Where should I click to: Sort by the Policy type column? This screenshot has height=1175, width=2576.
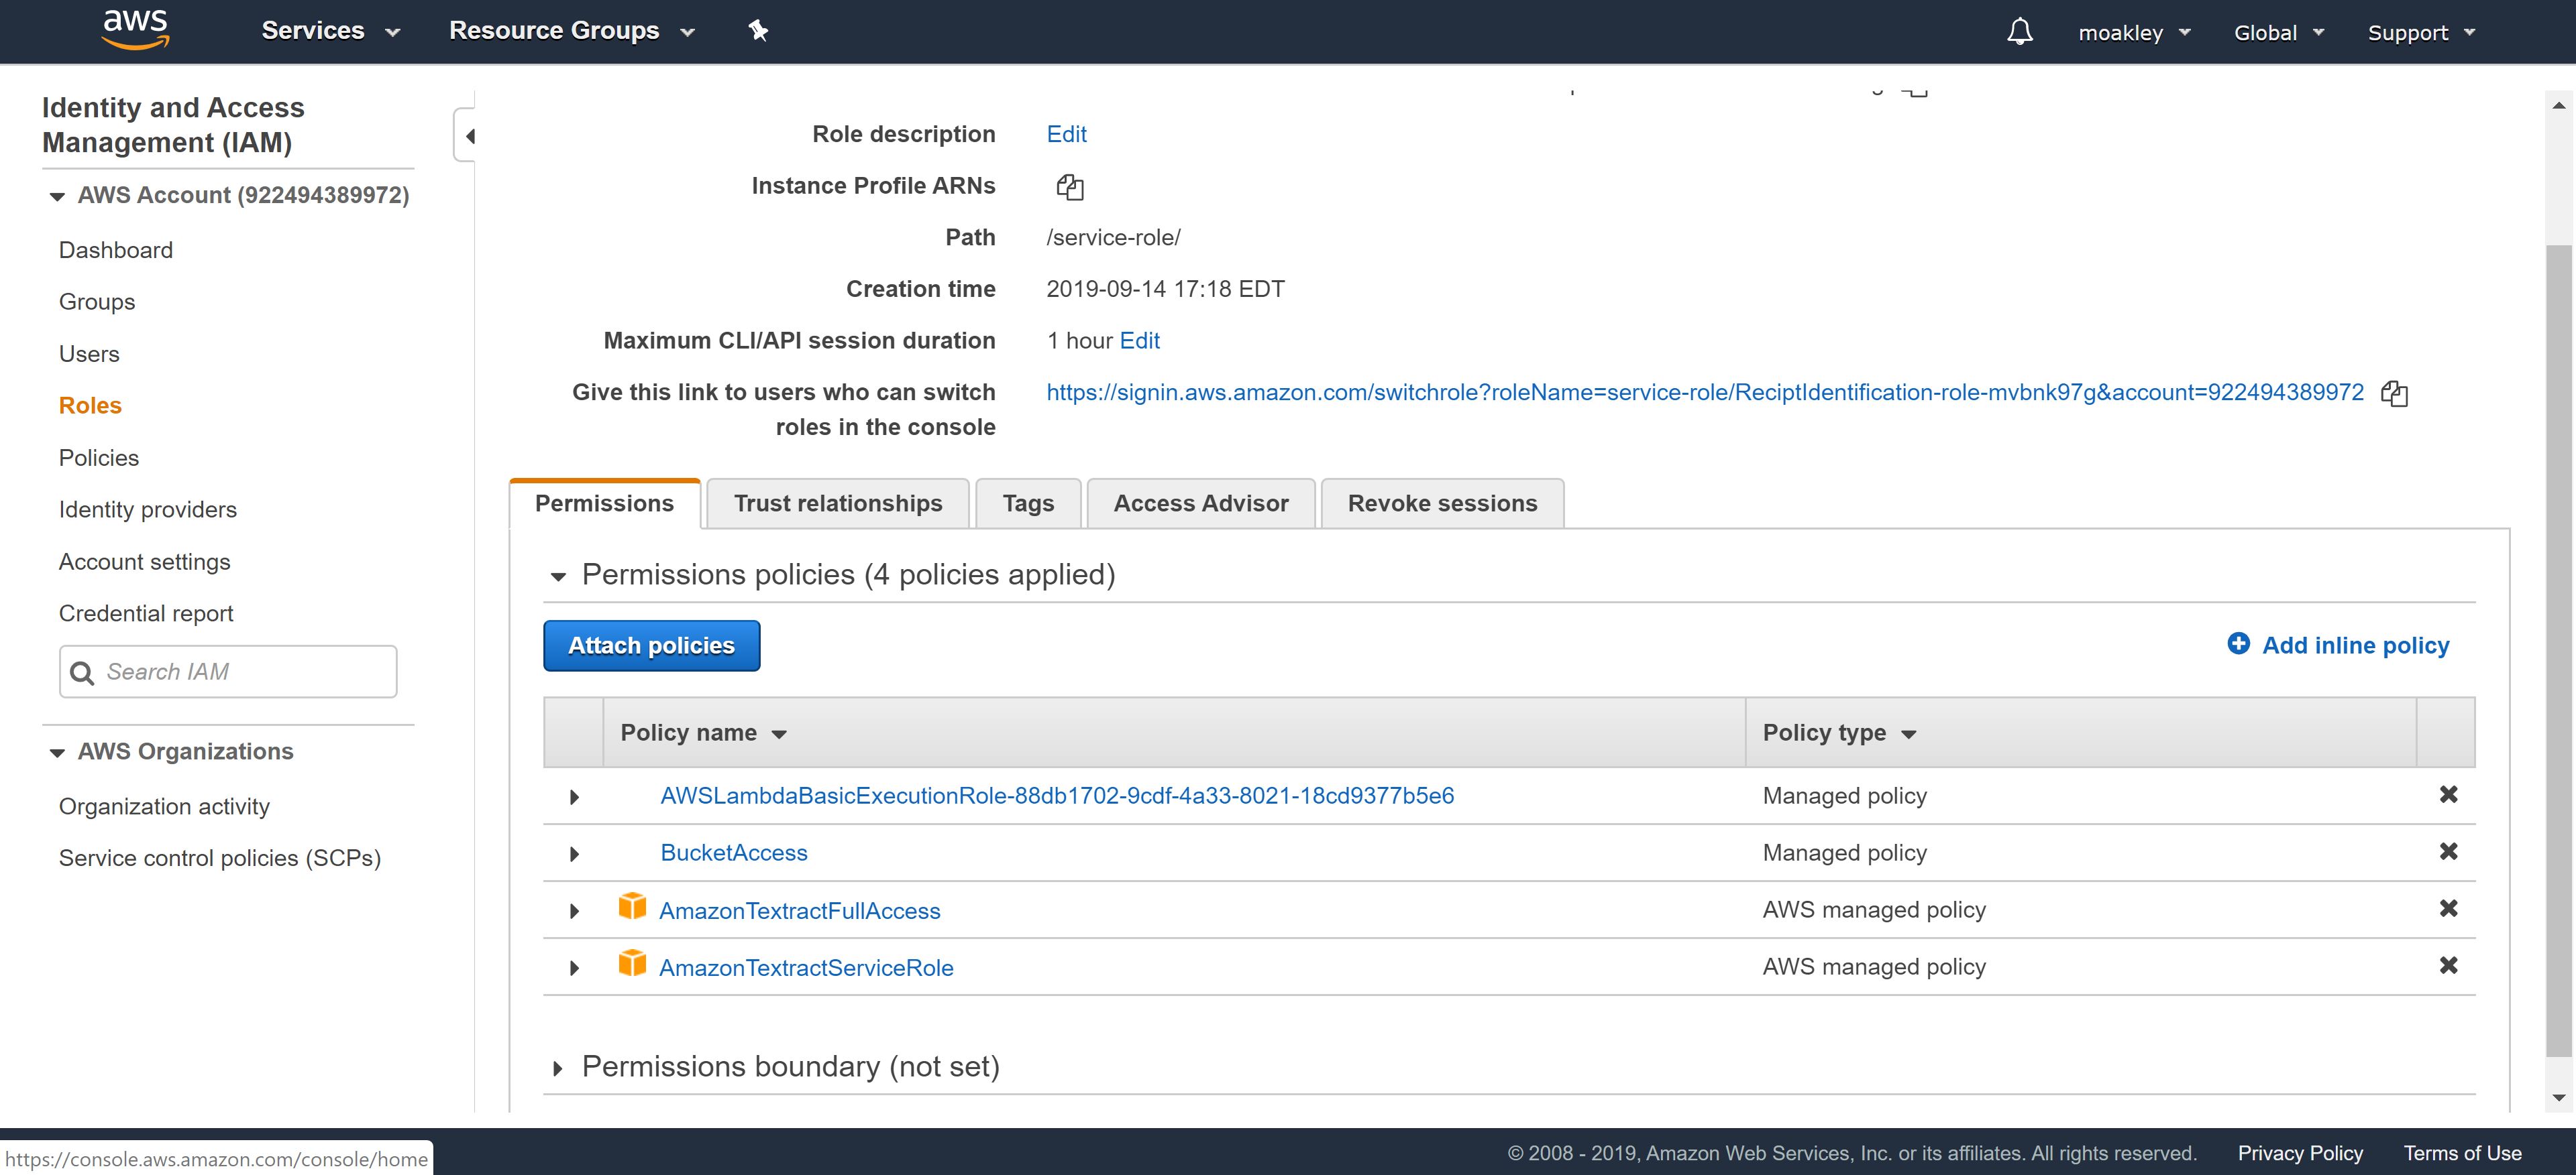tap(1838, 733)
